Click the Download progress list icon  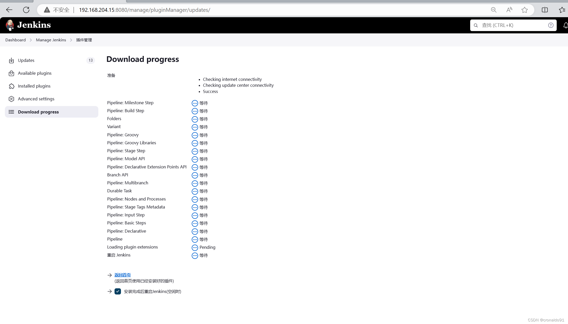click(11, 112)
